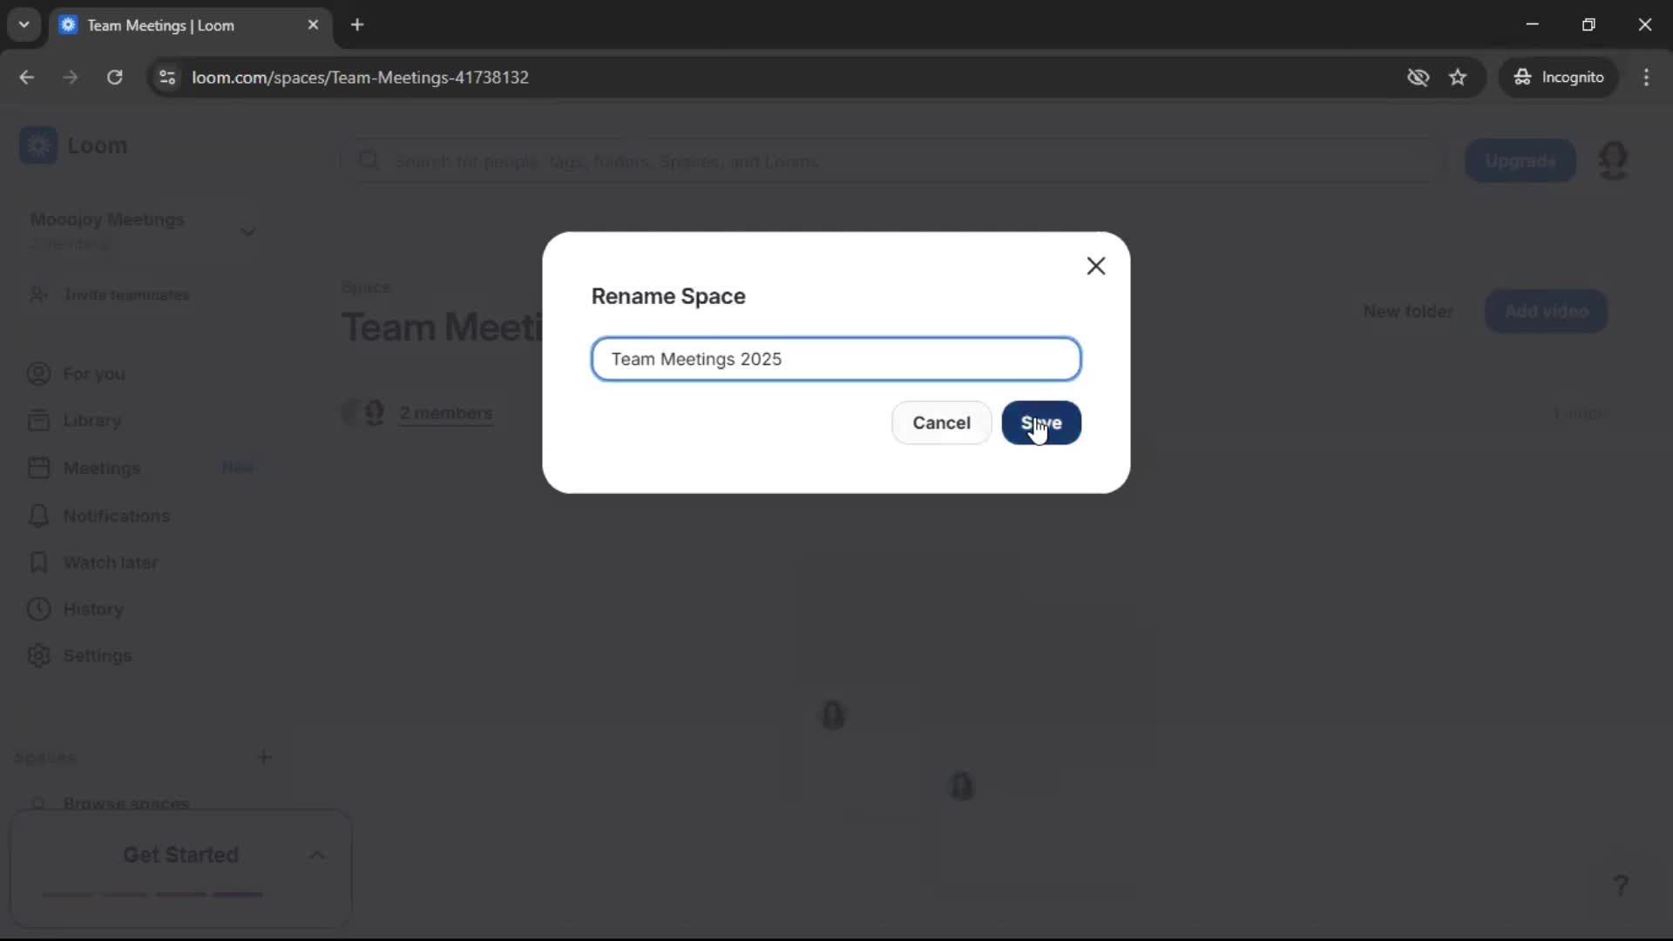Expand the Mocojoy Meetings workspace switcher

248,231
